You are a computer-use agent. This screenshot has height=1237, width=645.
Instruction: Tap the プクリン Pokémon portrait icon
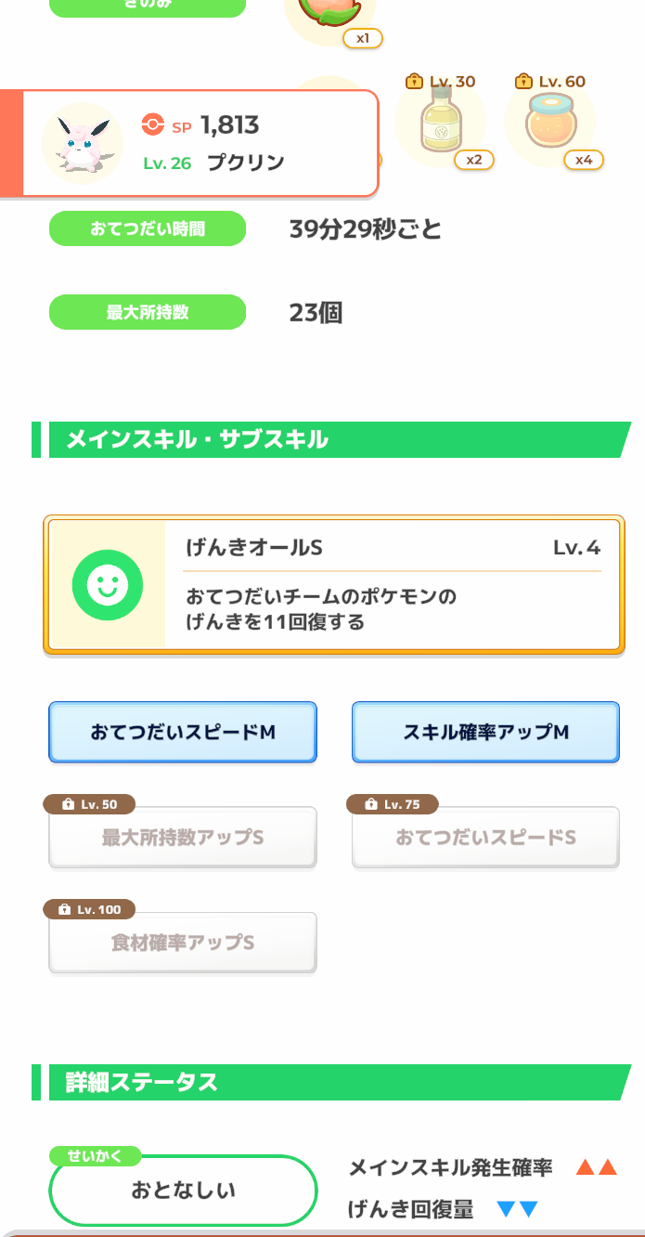click(x=83, y=143)
